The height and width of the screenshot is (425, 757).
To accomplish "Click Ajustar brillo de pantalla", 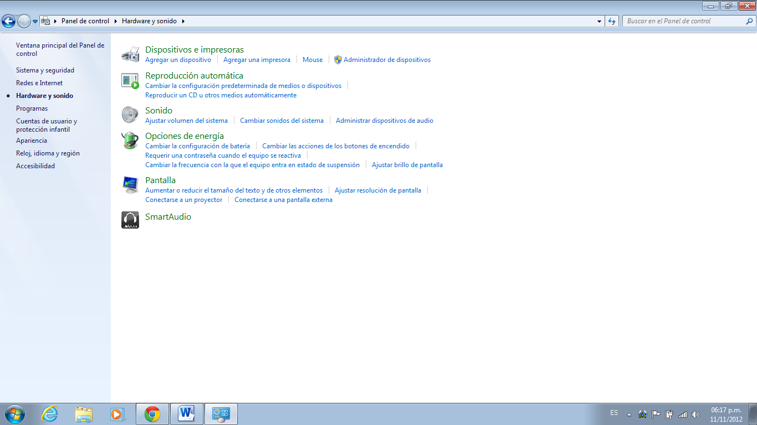I will (407, 164).
